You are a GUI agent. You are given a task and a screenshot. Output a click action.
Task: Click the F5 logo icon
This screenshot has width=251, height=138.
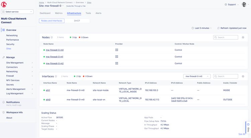tap(5, 4)
